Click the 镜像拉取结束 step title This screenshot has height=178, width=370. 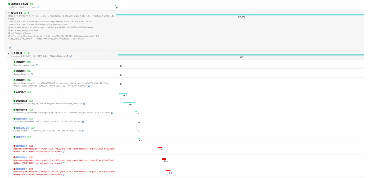pyautogui.click(x=22, y=110)
